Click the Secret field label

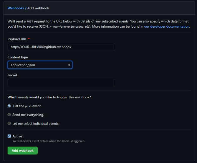coord(12,75)
